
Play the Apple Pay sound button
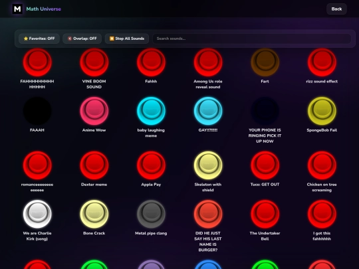pos(151,165)
